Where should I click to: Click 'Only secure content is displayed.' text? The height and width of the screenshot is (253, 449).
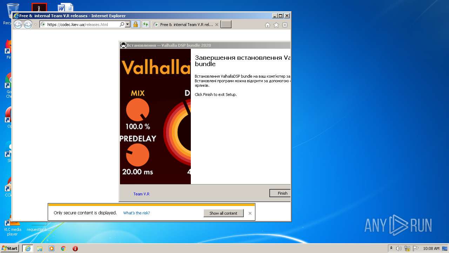(85, 213)
